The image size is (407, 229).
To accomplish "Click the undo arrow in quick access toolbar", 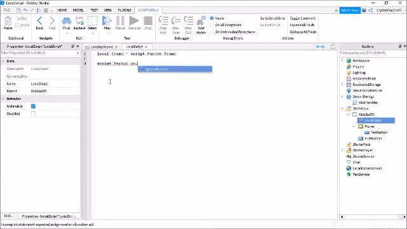I will (25, 10).
